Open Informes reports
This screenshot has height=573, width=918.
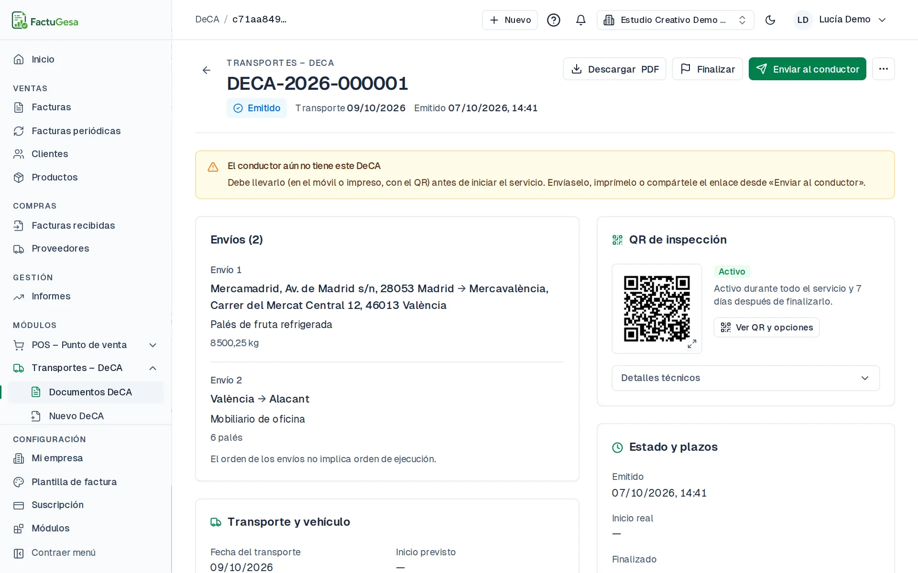pos(86,296)
